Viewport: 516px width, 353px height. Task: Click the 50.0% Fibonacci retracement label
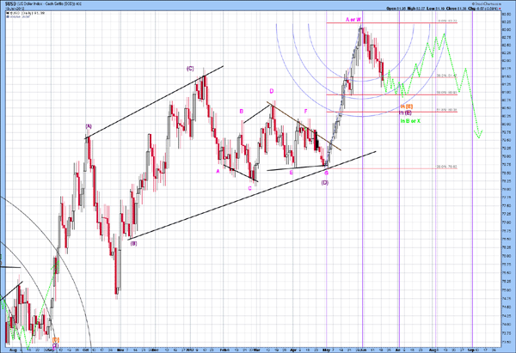(446, 93)
